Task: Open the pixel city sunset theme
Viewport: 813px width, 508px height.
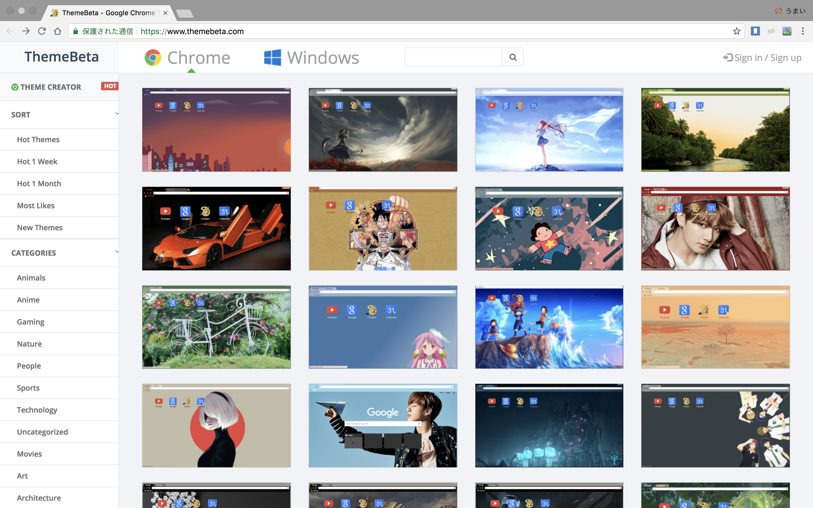Action: [216, 130]
